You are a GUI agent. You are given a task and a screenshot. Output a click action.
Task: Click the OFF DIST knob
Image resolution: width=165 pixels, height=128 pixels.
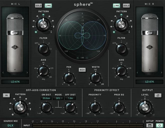tap(70, 107)
